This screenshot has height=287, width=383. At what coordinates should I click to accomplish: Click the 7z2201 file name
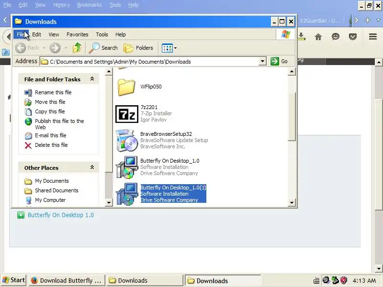pos(149,107)
